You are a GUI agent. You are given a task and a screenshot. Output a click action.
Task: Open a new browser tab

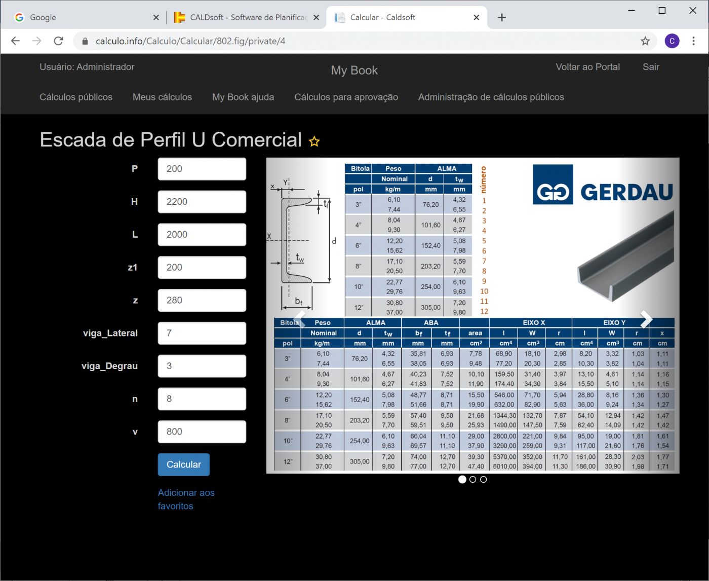coord(501,18)
